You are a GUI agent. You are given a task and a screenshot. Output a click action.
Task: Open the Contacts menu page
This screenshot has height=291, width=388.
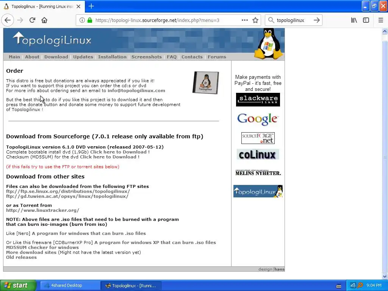click(192, 57)
